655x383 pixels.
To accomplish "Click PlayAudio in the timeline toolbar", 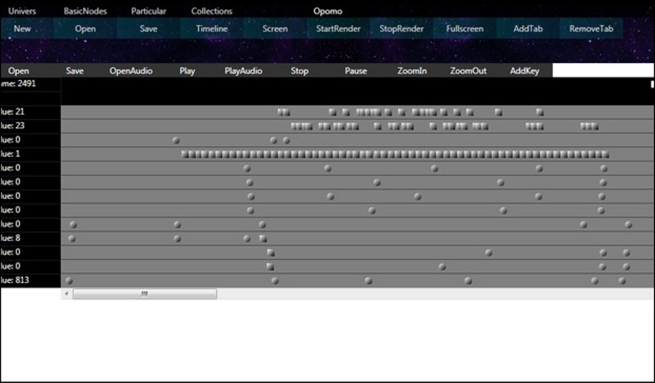I will pyautogui.click(x=243, y=71).
